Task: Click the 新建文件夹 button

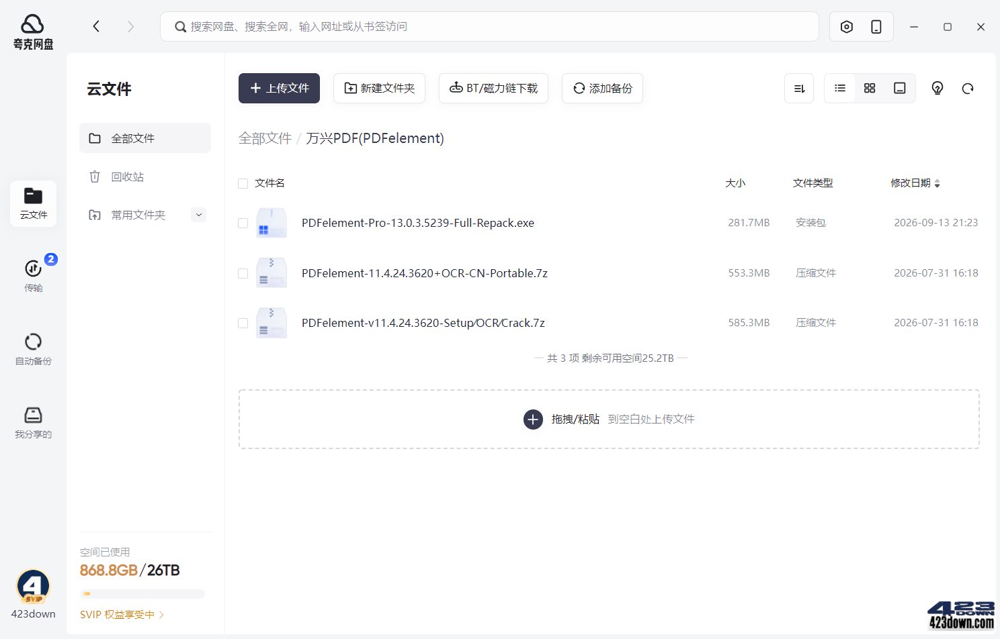Action: pyautogui.click(x=379, y=88)
